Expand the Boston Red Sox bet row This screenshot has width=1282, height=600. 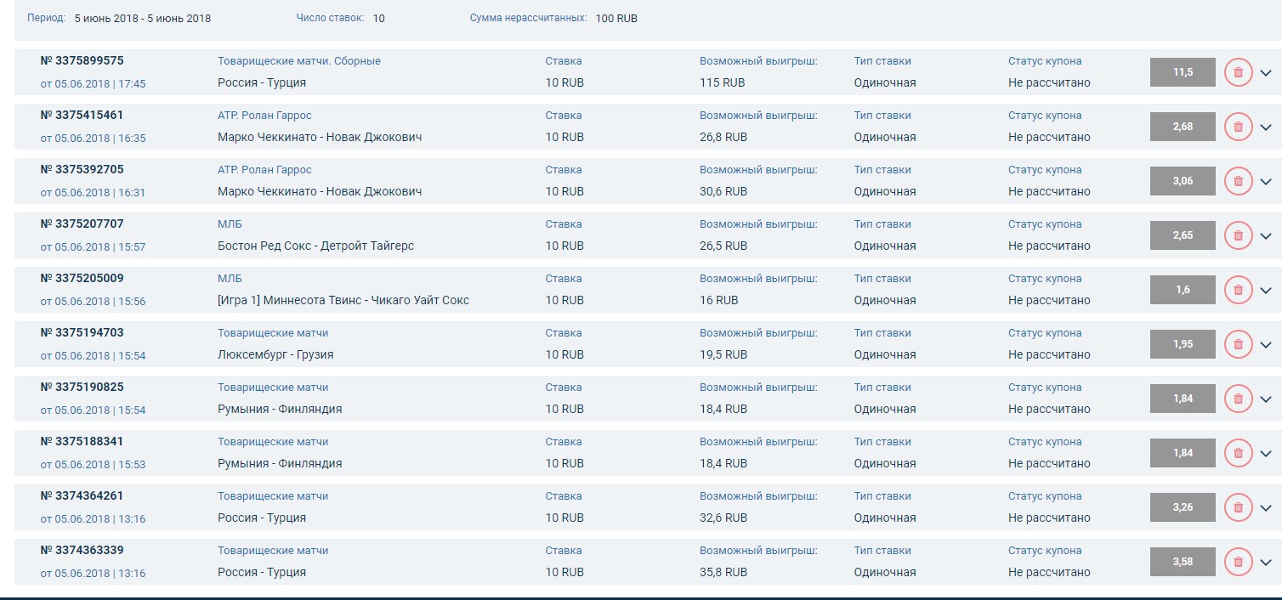click(x=1266, y=236)
